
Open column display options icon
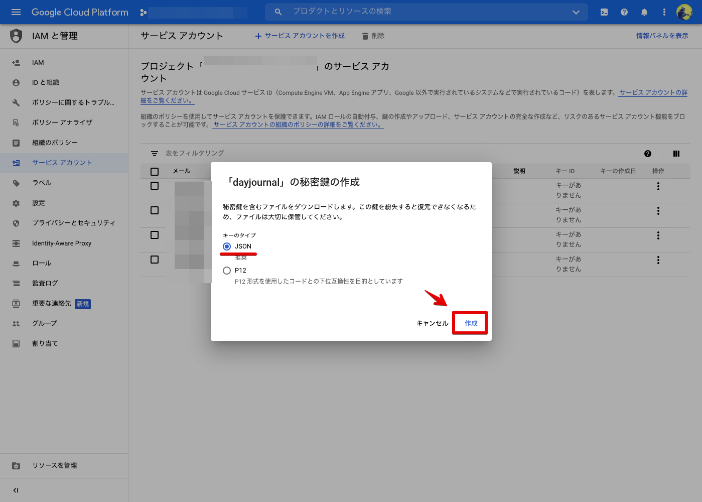click(x=676, y=154)
